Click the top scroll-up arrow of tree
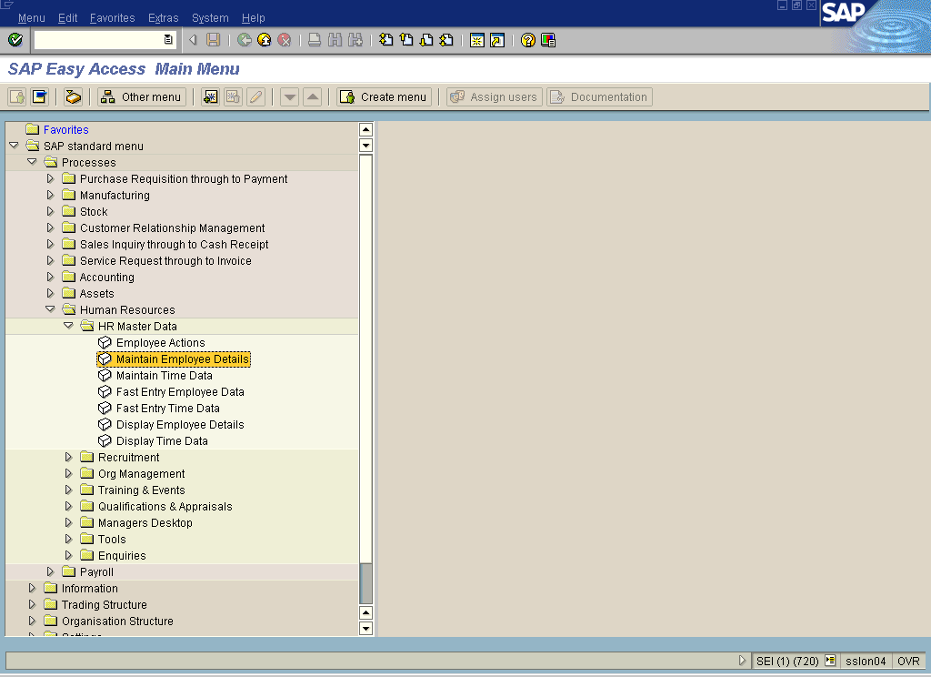 pos(365,129)
